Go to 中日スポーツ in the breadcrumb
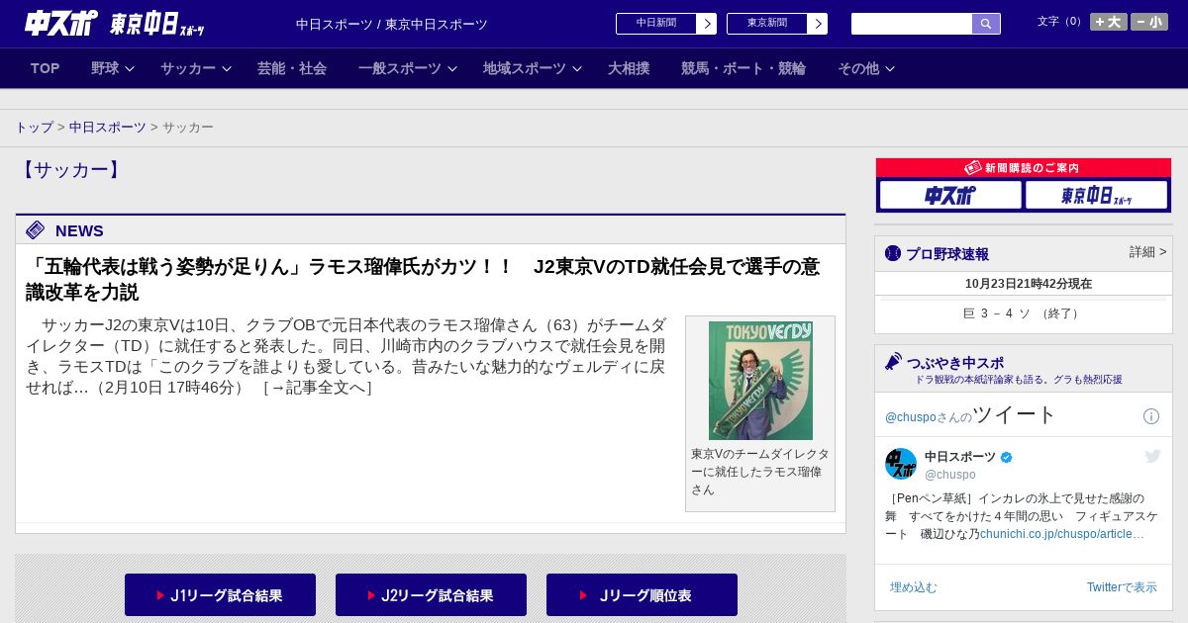The image size is (1188, 623). click(x=108, y=128)
